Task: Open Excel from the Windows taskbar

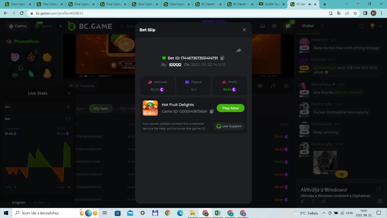Action: 218,213
